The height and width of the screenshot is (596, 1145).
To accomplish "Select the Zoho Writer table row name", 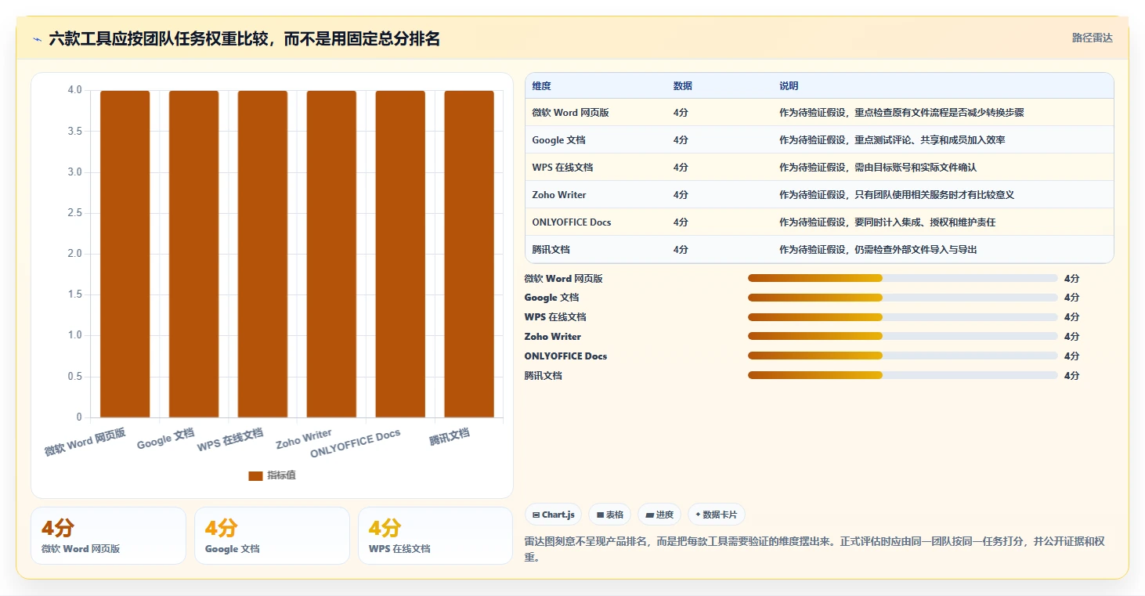I will click(559, 195).
